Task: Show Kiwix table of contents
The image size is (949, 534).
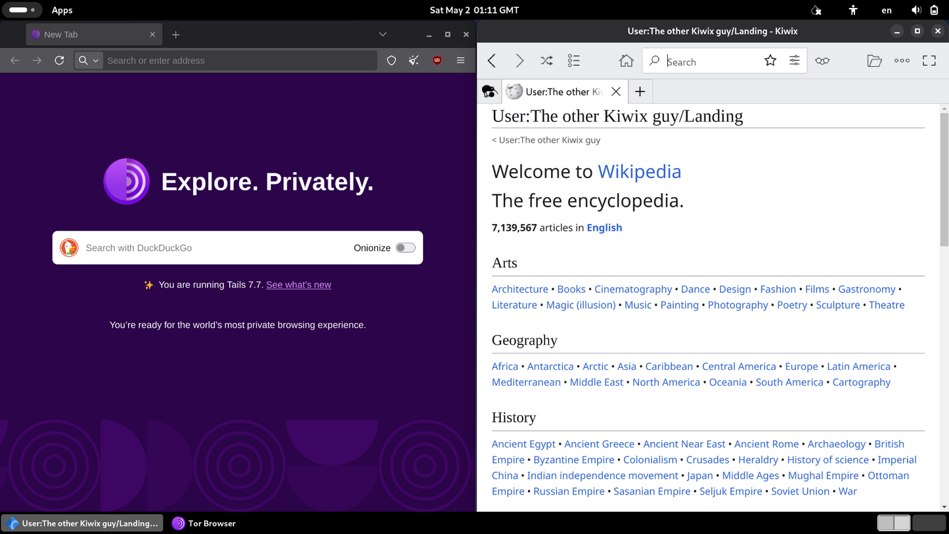Action: point(574,61)
